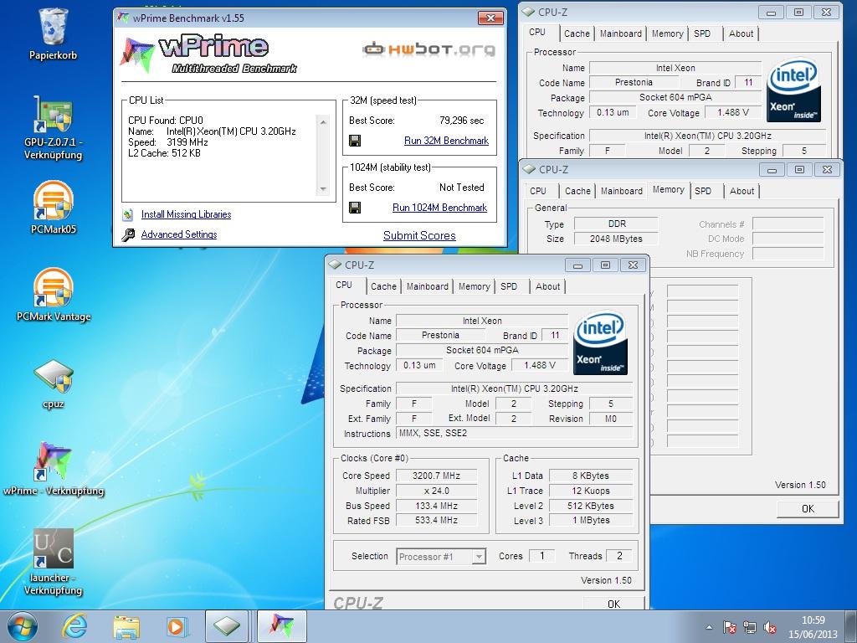
Task: Click the Run 1024M Benchmark link
Action: pyautogui.click(x=439, y=208)
